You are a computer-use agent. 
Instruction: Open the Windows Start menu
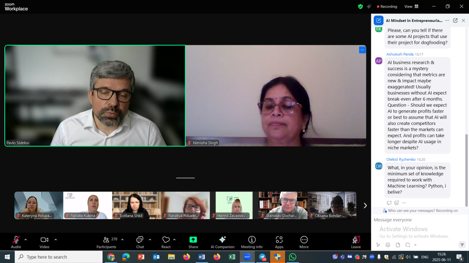7,257
